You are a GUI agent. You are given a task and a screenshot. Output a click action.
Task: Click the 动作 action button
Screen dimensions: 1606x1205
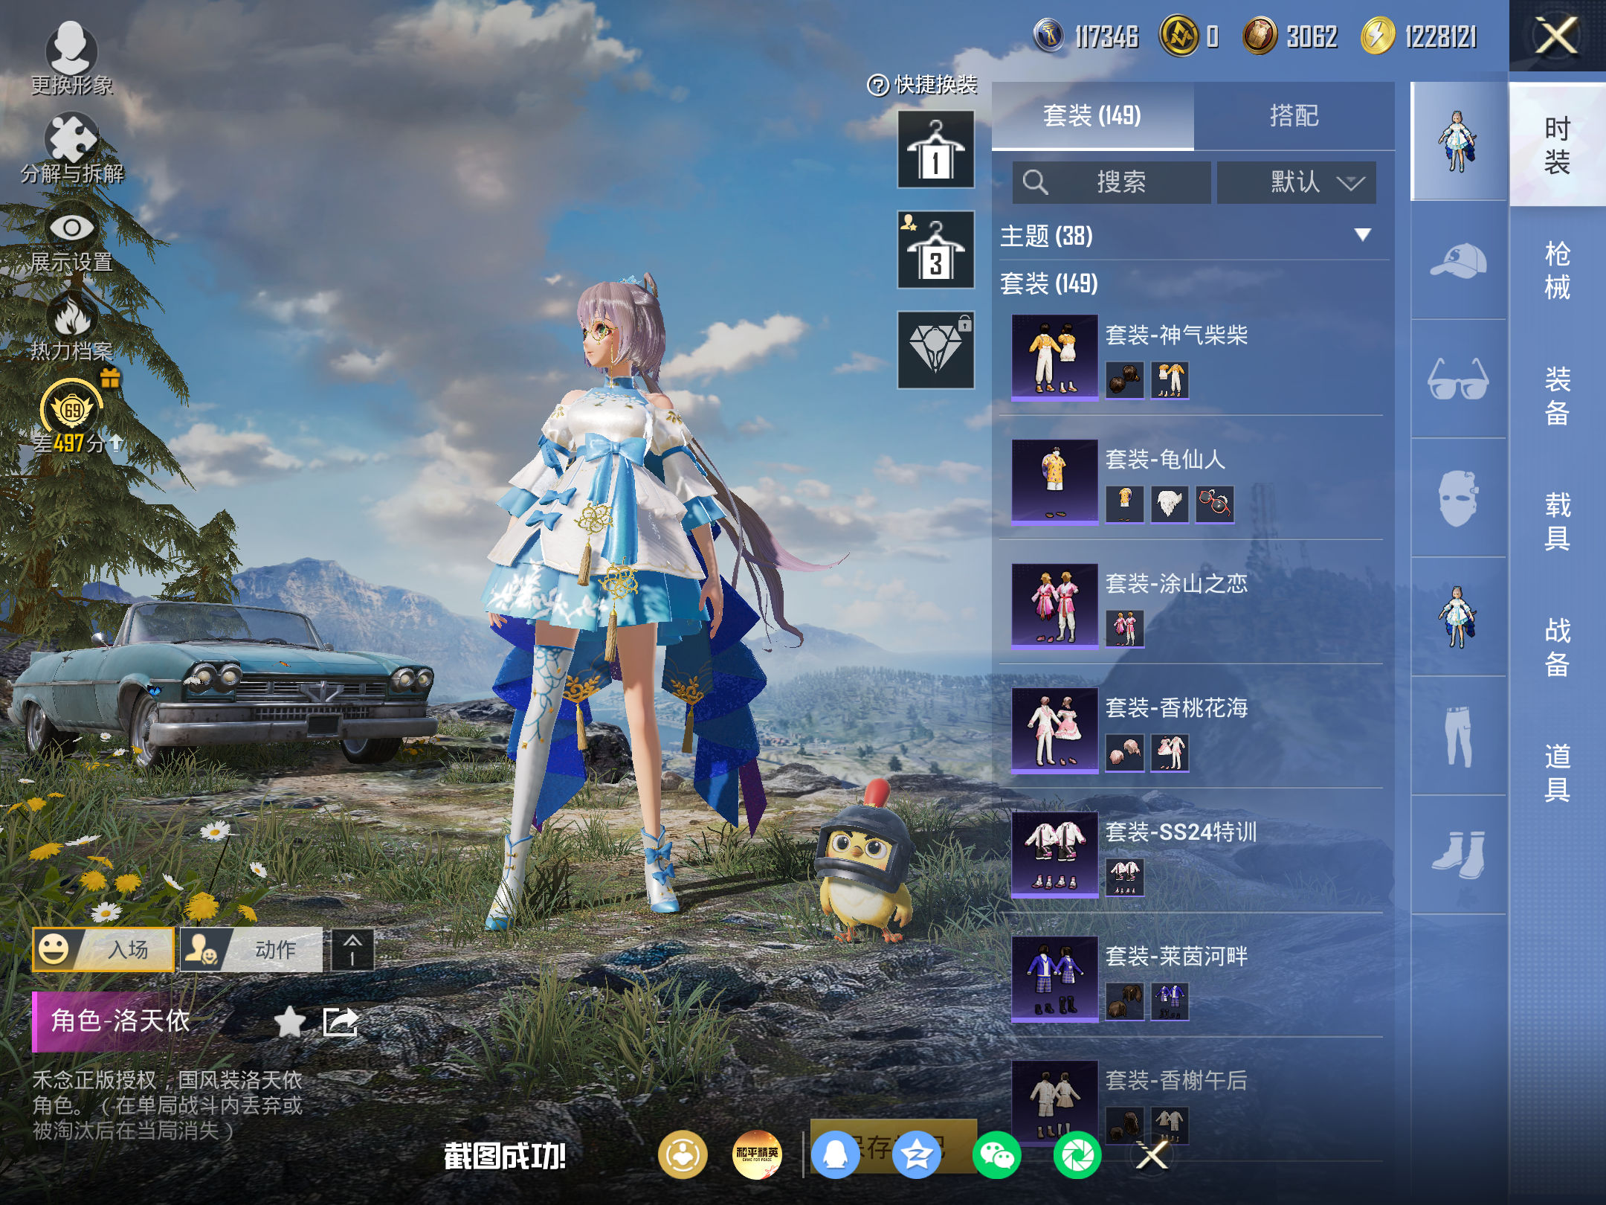[x=251, y=949]
